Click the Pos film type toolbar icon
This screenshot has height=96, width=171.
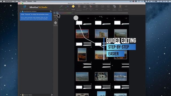[x=67, y=7]
